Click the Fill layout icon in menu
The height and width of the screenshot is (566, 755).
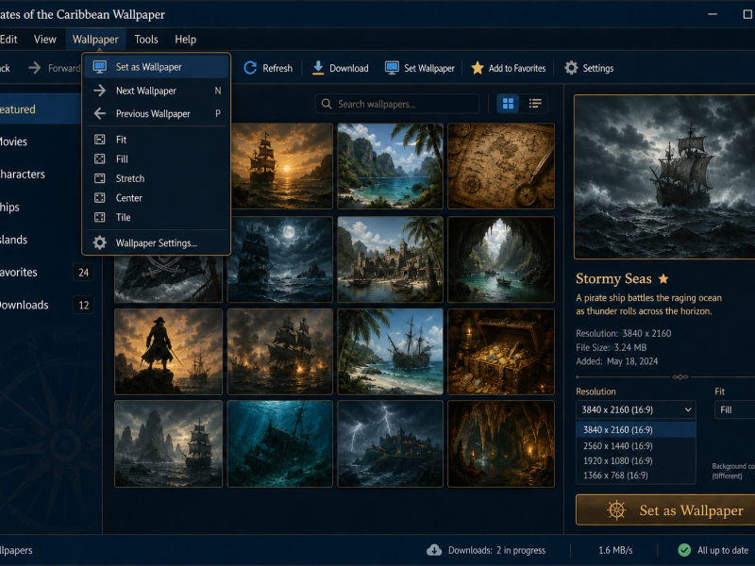click(x=100, y=158)
